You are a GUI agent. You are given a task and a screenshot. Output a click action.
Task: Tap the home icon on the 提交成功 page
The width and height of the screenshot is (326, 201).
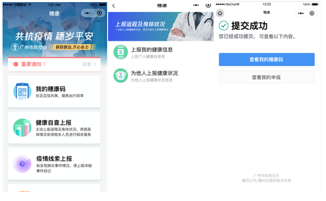pyautogui.click(x=220, y=13)
